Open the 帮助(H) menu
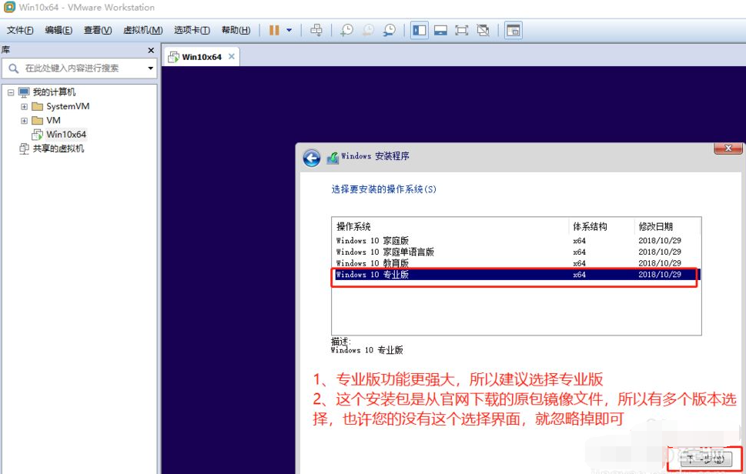 [236, 31]
